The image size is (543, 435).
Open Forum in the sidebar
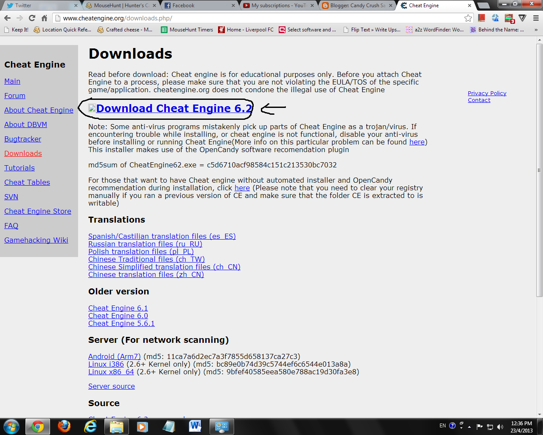click(15, 96)
